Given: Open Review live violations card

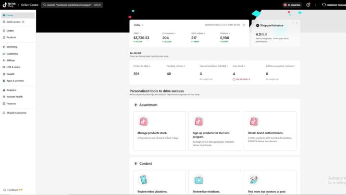Looking at the screenshot, I should click(x=215, y=182).
